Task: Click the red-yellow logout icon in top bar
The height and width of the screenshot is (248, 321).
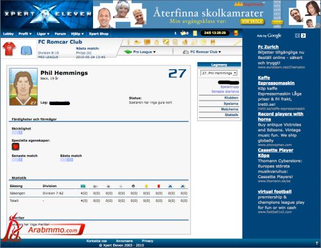Action: point(236,33)
